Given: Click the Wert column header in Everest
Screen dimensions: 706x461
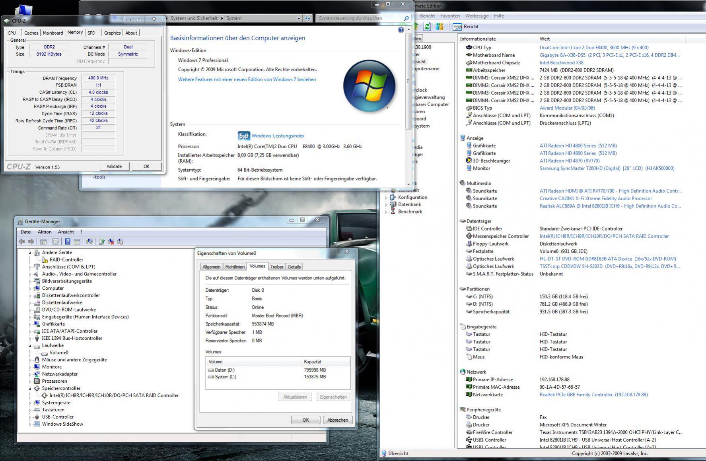Looking at the screenshot, I should pyautogui.click(x=611, y=39).
